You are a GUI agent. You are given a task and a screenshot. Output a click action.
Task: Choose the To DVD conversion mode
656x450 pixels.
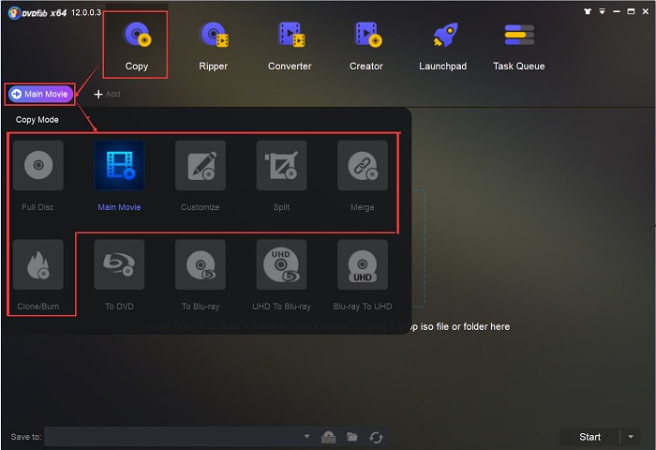[x=119, y=265]
